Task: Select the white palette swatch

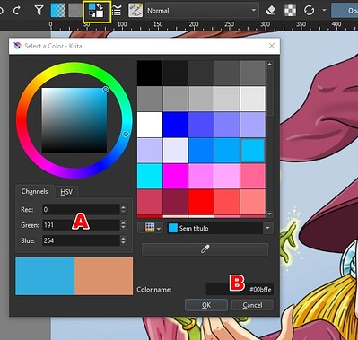Action: tap(150, 125)
